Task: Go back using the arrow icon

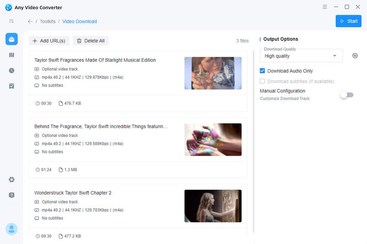Action: 30,22
